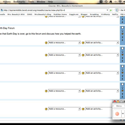Open the Window menu
Screen dimensions: 125x125
coord(41,2)
